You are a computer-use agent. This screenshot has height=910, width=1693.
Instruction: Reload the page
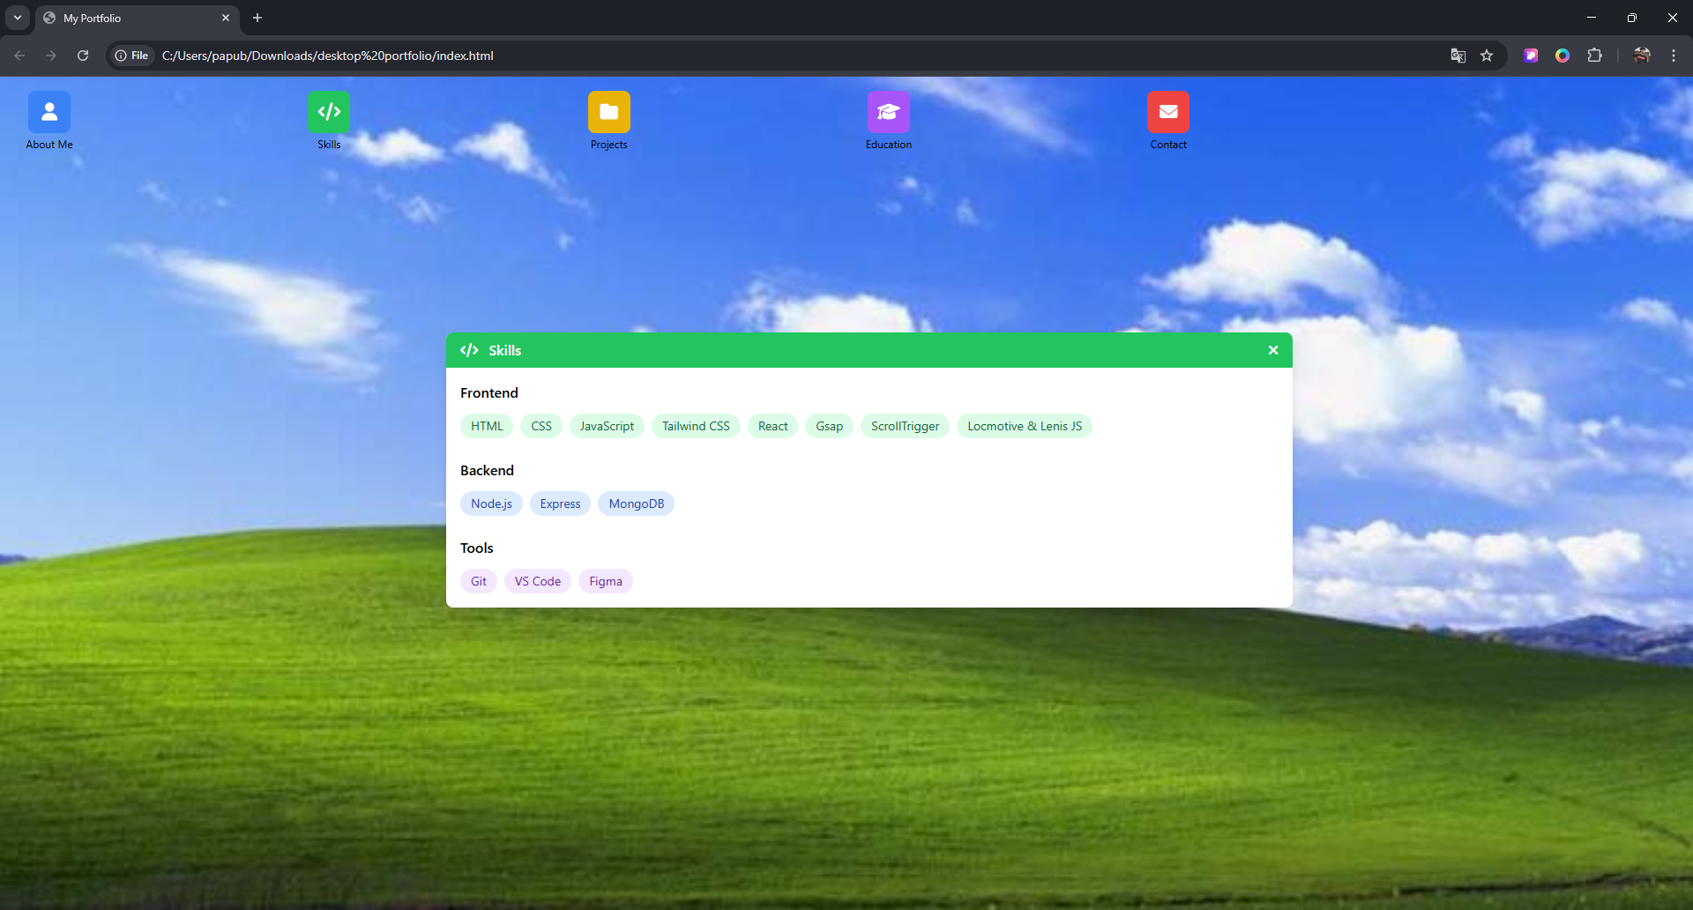tap(83, 56)
